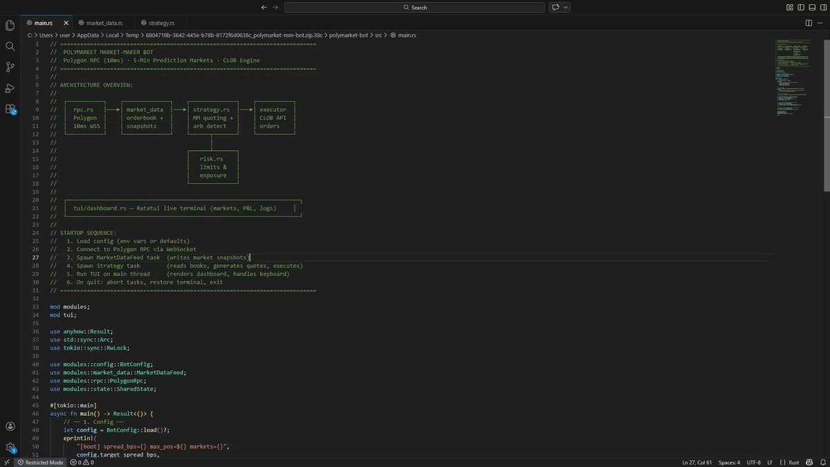Screen dimensions: 830x467
Task: Click 'ARCHITECTURE OVERVIEW:' comment
Action: click(x=96, y=85)
